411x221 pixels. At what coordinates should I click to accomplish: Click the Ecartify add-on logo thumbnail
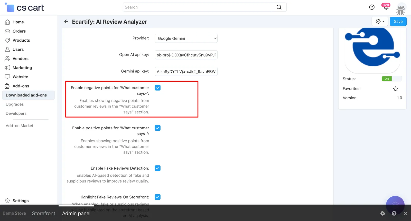click(372, 50)
